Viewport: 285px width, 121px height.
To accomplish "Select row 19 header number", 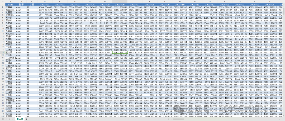I will [3, 52].
